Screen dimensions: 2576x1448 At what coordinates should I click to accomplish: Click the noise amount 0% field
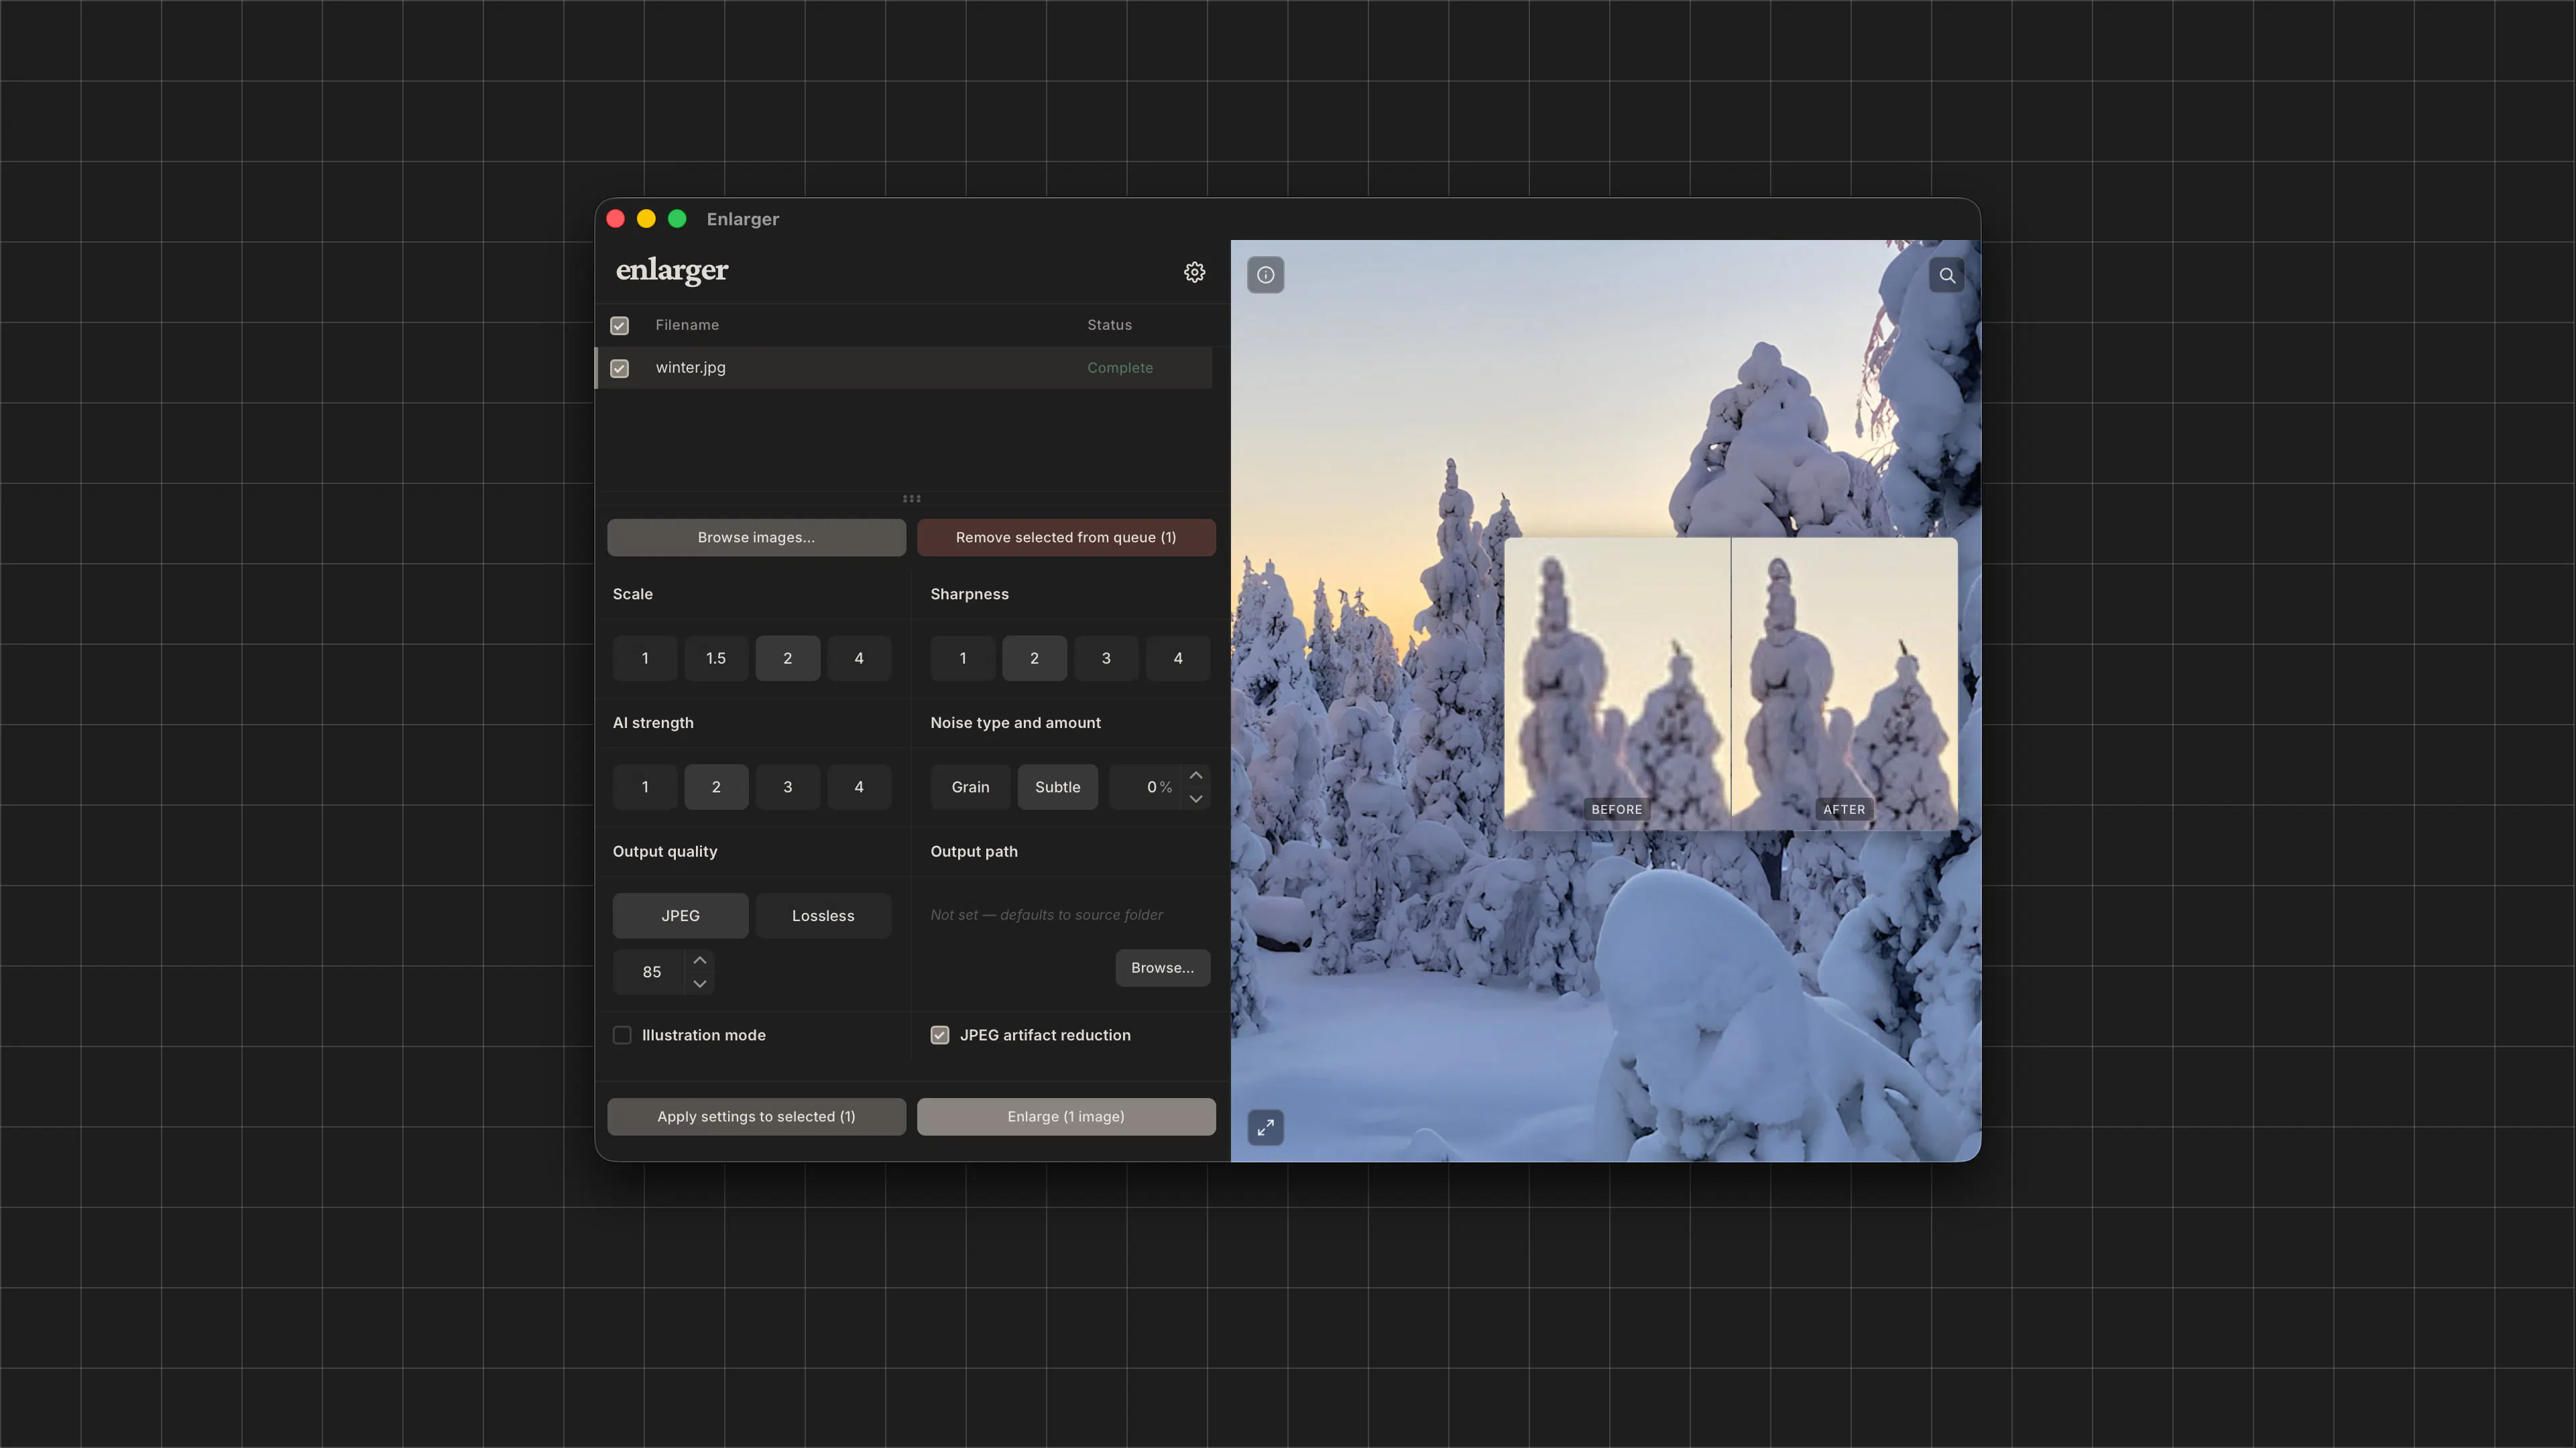pos(1146,787)
